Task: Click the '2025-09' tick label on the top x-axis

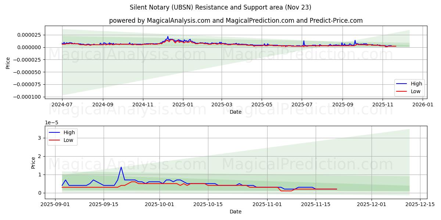Action: tap(343, 105)
